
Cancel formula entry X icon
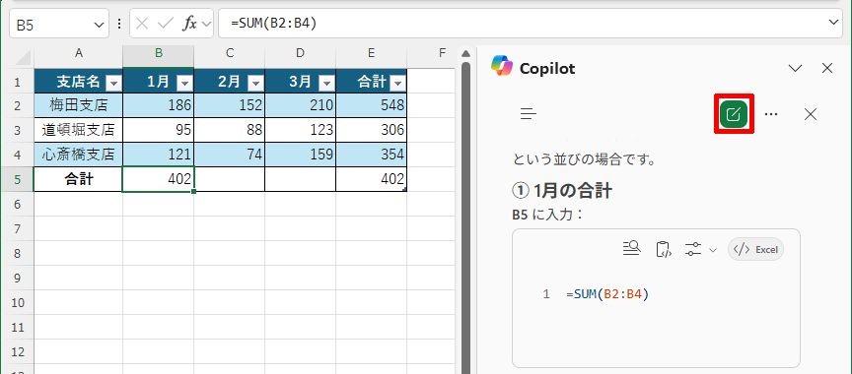pyautogui.click(x=142, y=24)
